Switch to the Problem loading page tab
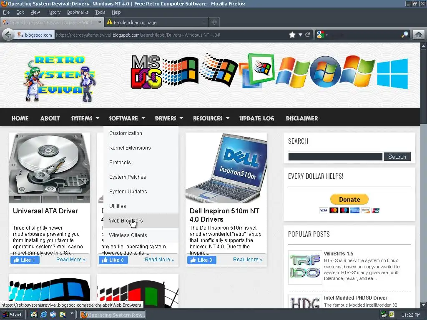The width and height of the screenshot is (427, 320). tap(156, 22)
